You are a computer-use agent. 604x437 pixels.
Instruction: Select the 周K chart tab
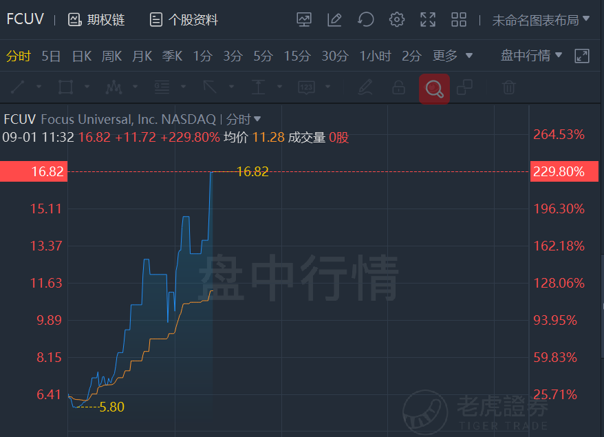click(111, 56)
